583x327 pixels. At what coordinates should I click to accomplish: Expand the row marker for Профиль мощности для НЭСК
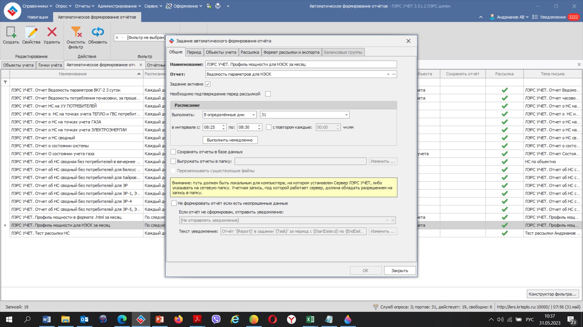click(x=5, y=225)
